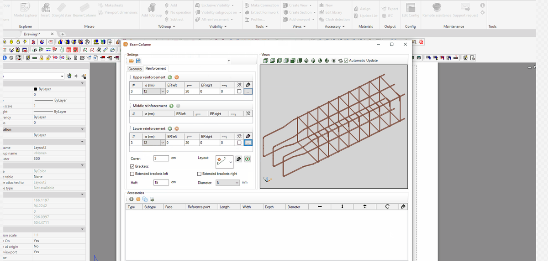
Task: Expand the TcGroup ribbon group menu
Action: (167, 26)
